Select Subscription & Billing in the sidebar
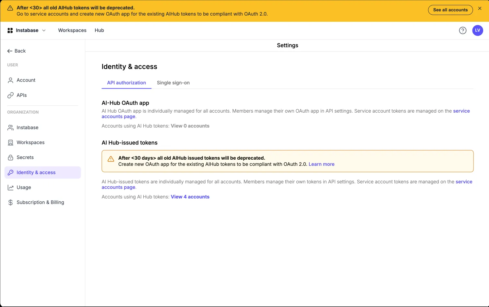Viewport: 489px width, 307px height. pos(42,202)
